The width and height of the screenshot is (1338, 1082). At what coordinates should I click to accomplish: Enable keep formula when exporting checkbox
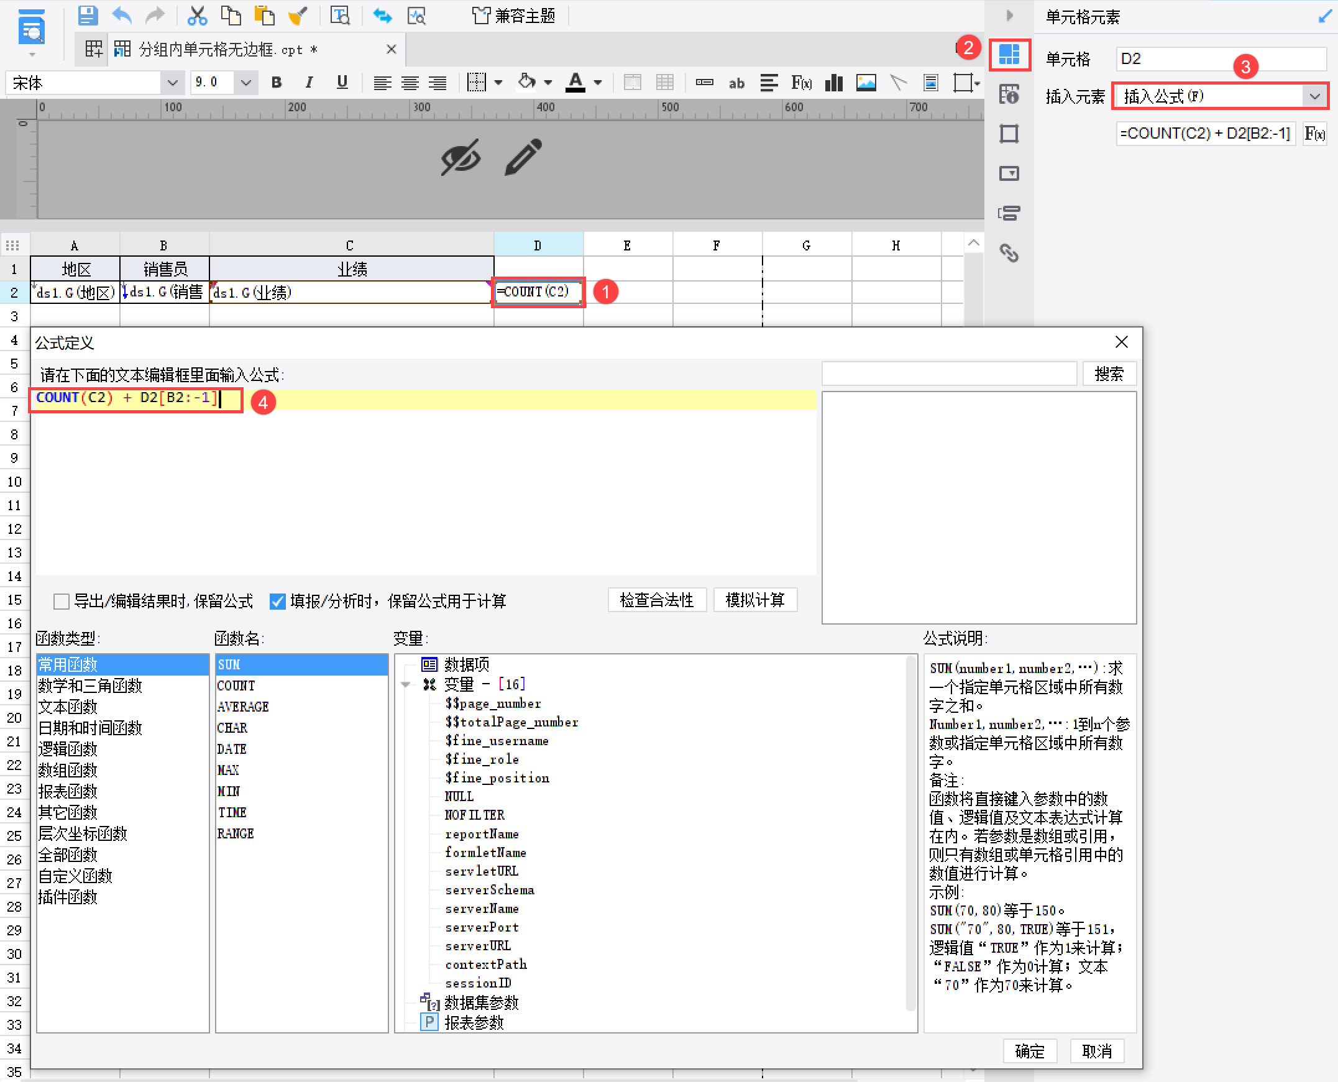pyautogui.click(x=61, y=602)
